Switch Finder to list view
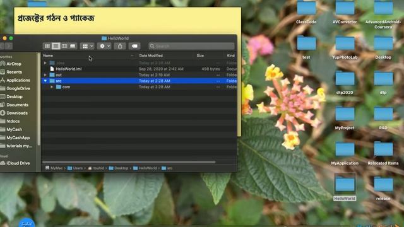The width and height of the screenshot is (404, 227). [x=56, y=46]
